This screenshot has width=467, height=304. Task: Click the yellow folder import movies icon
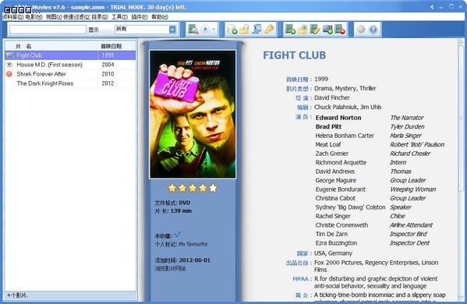(302, 29)
